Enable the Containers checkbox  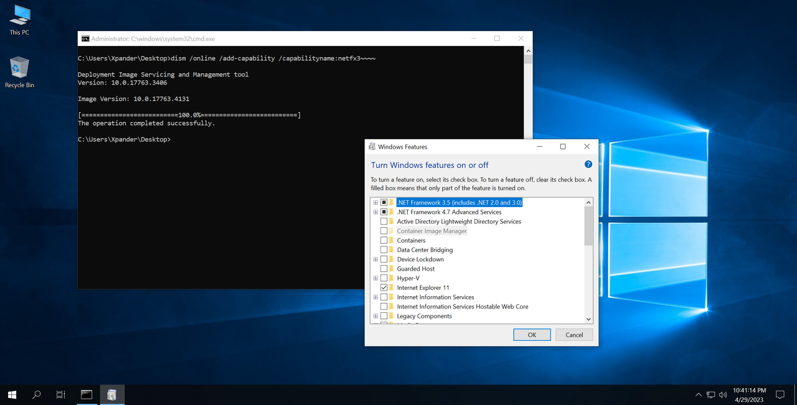pyautogui.click(x=384, y=240)
